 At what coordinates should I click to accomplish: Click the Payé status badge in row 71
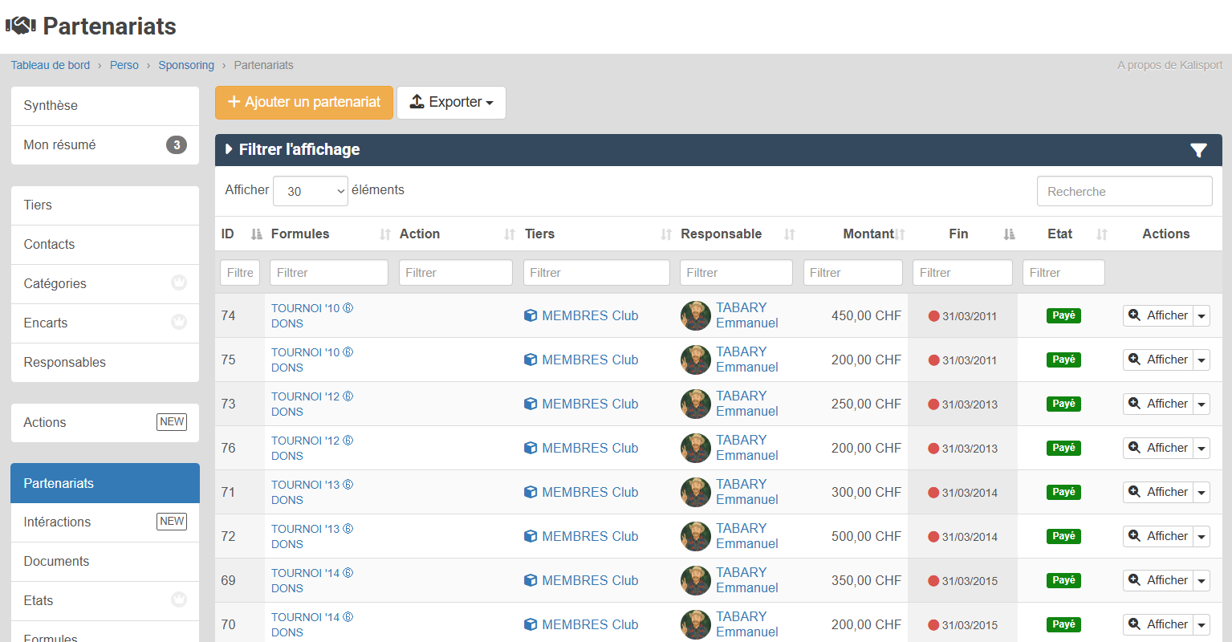click(x=1063, y=492)
